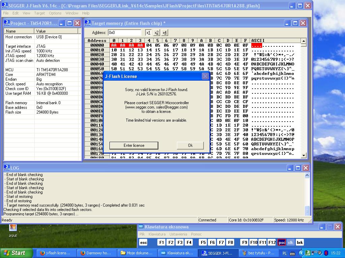Click PL language indicator in tray

point(284,253)
